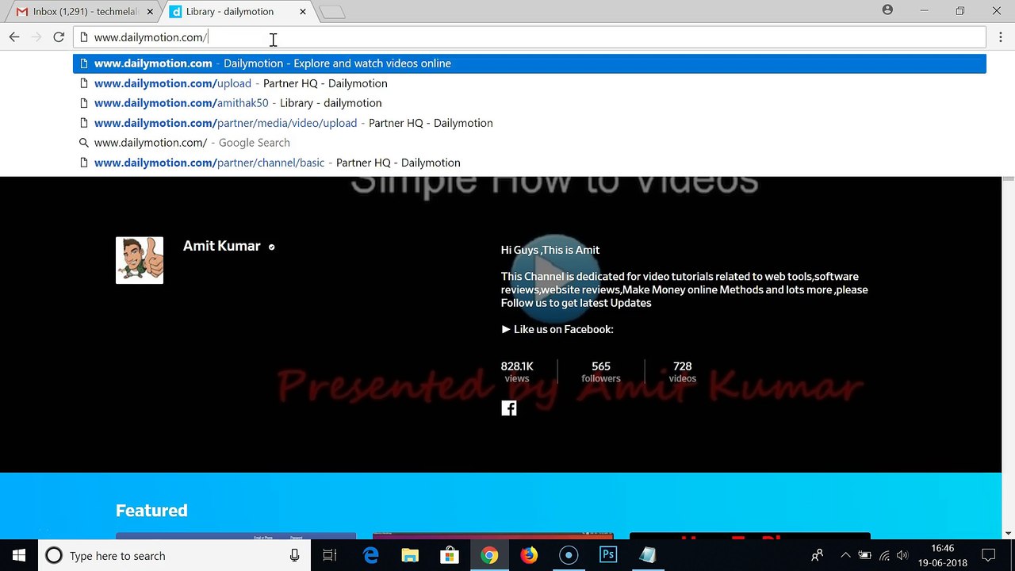This screenshot has width=1015, height=571.
Task: Open File Explorer from the taskbar
Action: (x=410, y=555)
